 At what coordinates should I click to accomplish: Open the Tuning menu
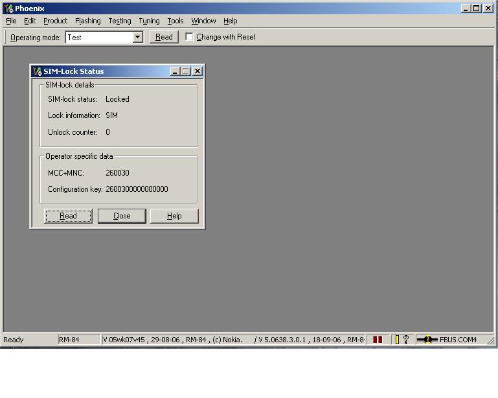coord(150,21)
